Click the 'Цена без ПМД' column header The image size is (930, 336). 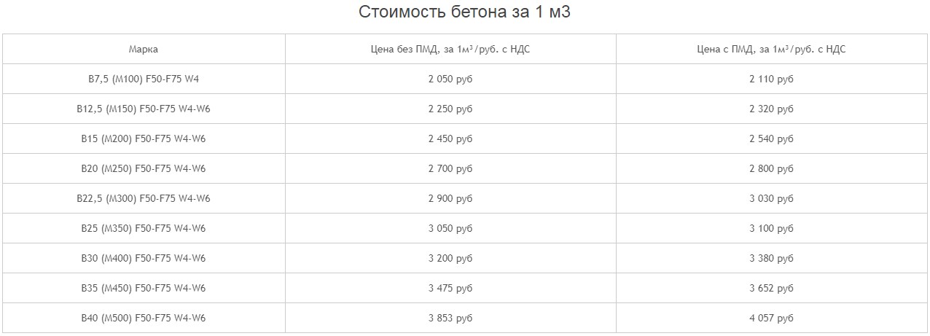[x=450, y=49]
